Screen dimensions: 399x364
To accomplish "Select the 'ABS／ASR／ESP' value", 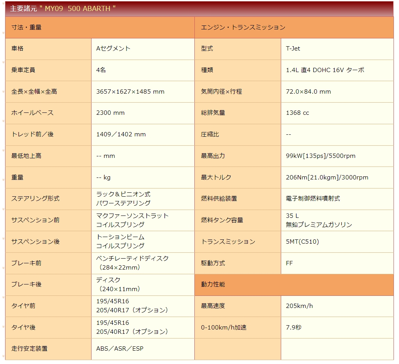I will 120,349.
